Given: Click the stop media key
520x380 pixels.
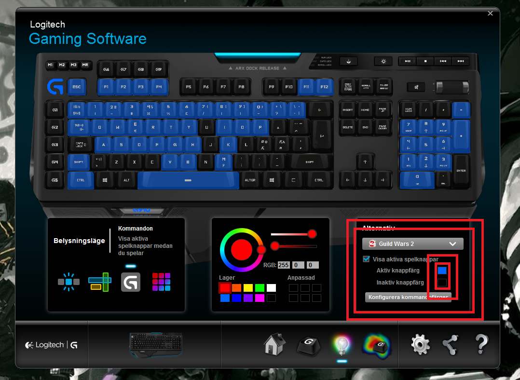Looking at the screenshot, I should tap(425, 61).
